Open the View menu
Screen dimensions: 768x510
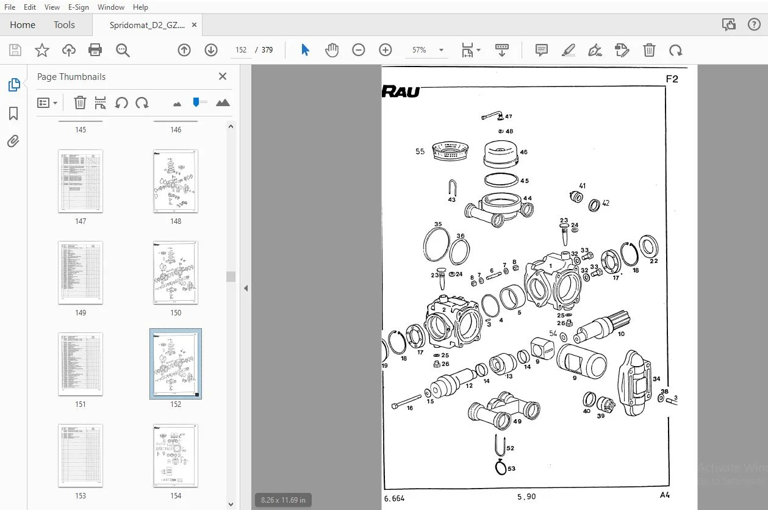pos(52,7)
